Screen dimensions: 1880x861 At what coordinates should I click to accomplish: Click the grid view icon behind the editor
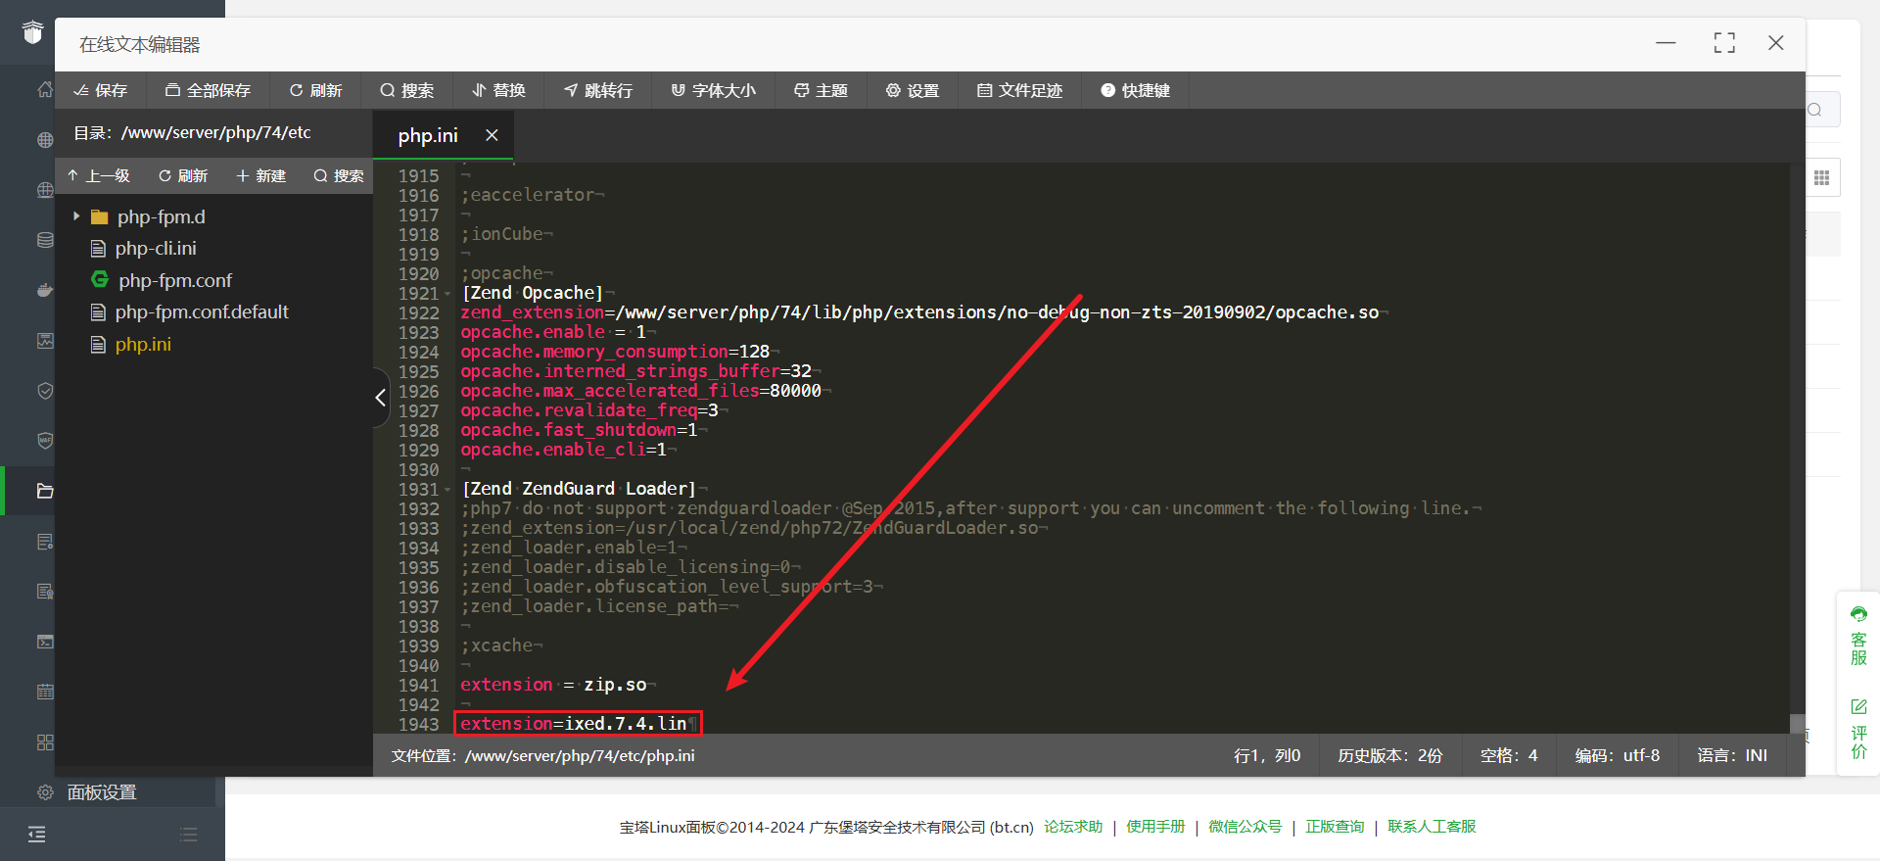(x=1821, y=177)
